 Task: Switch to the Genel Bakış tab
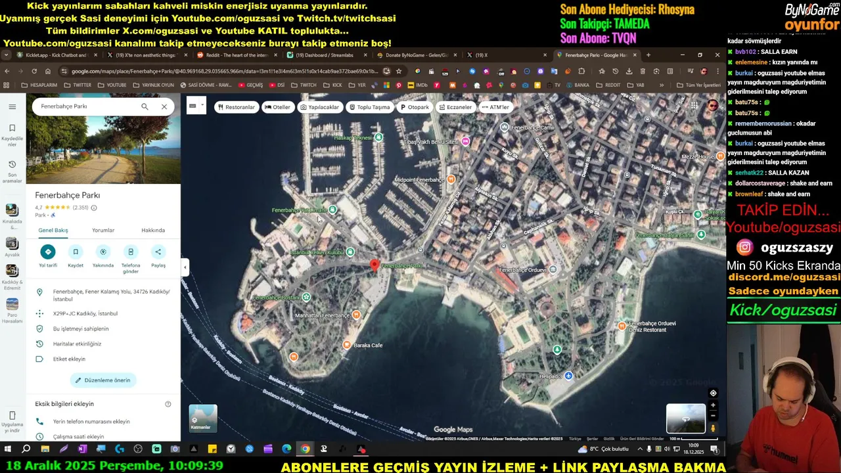point(53,231)
